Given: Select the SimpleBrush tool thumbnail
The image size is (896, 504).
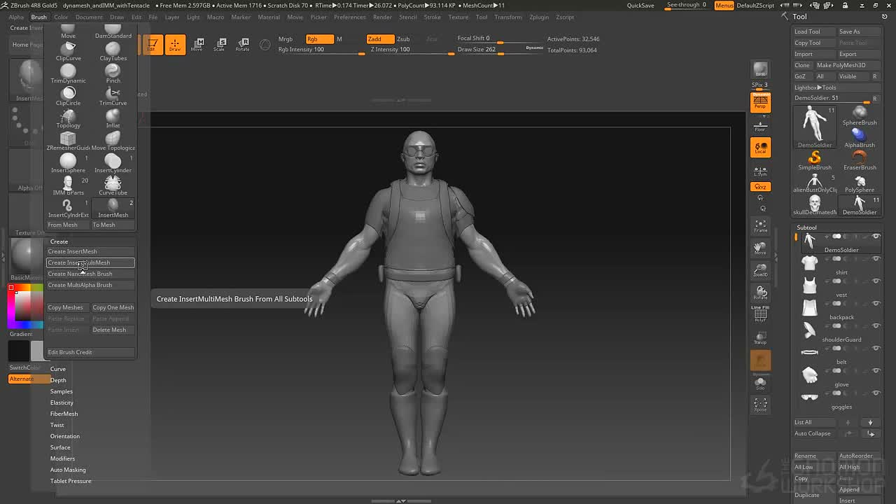Looking at the screenshot, I should pos(815,160).
